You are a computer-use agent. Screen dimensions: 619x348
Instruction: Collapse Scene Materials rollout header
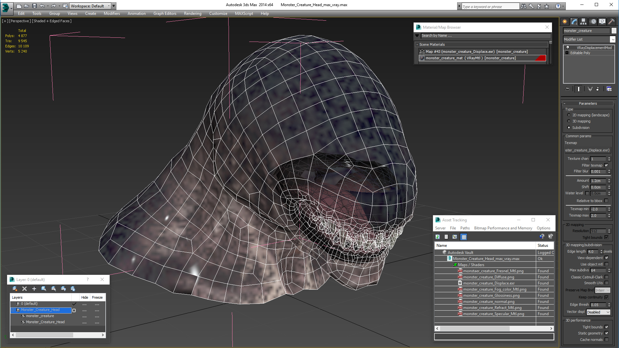tap(482, 44)
